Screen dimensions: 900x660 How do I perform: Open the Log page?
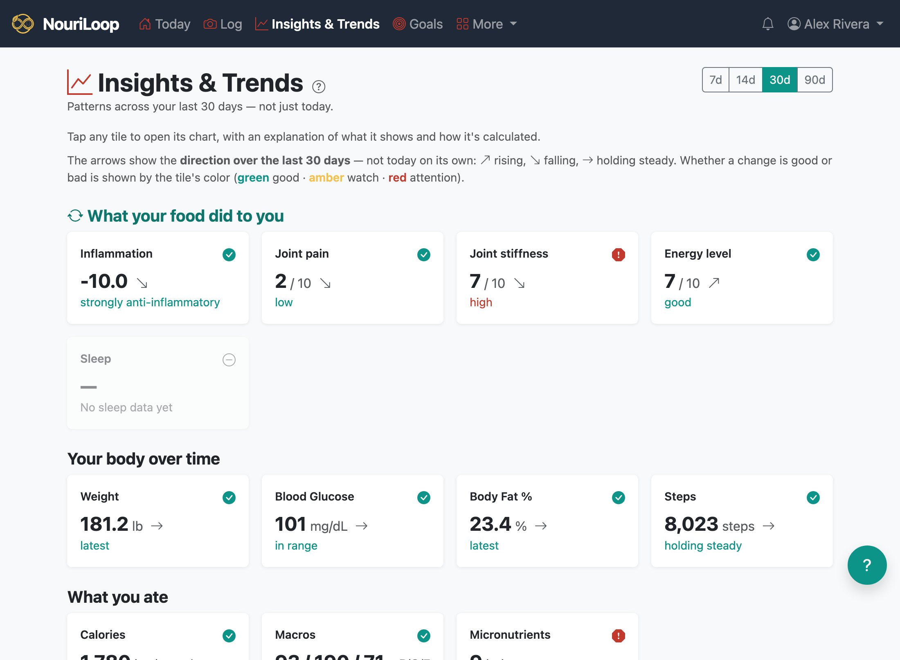point(223,24)
